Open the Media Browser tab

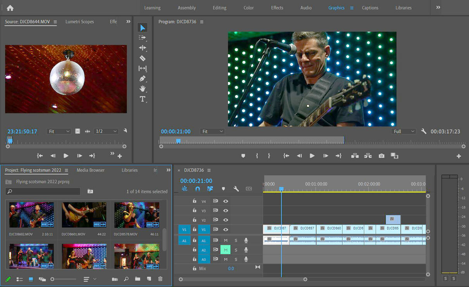(x=90, y=170)
